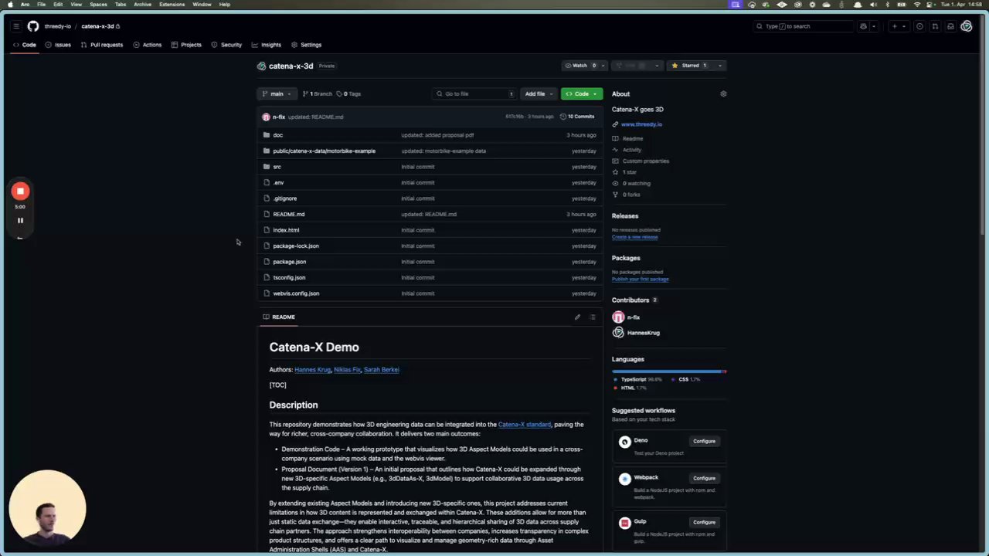Click the Deno workflow logo
The image size is (989, 556).
pyautogui.click(x=624, y=442)
